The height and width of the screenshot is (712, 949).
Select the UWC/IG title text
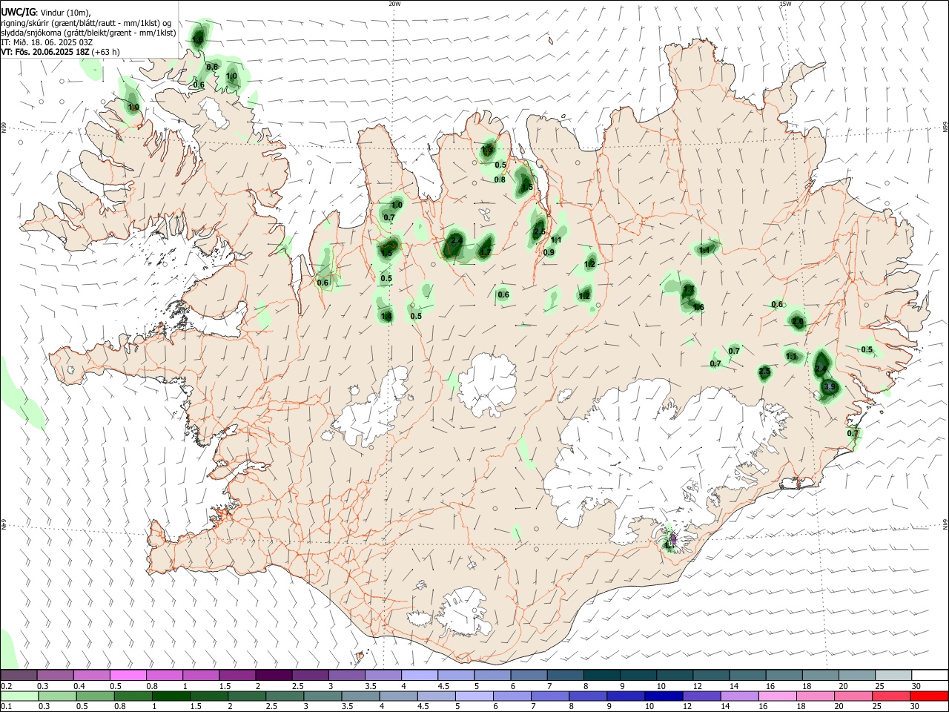[18, 13]
